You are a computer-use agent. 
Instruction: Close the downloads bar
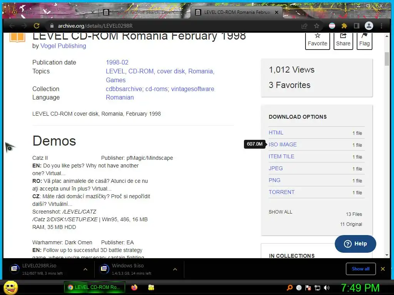[x=383, y=269]
